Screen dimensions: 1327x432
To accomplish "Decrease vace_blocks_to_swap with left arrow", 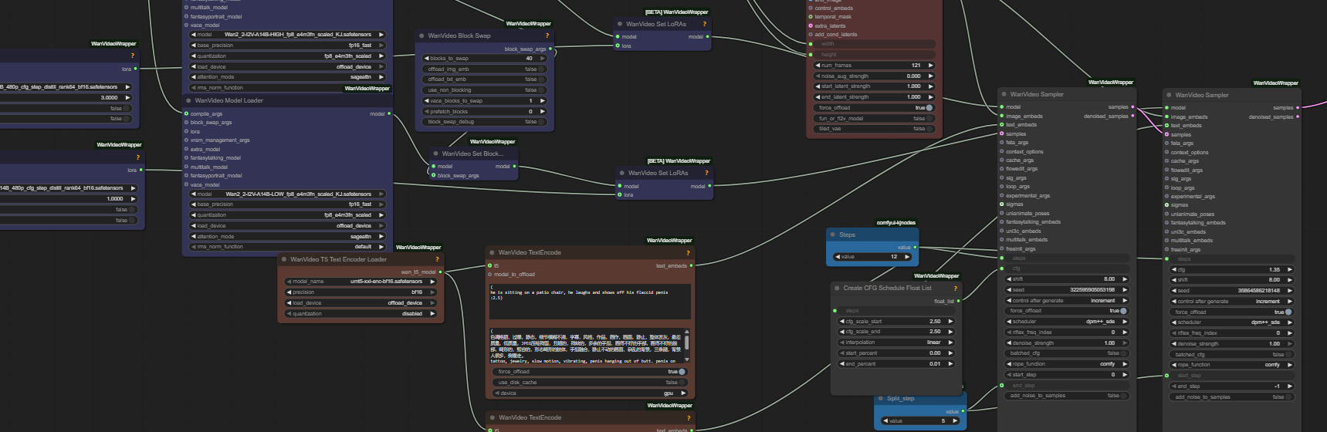I will 426,101.
